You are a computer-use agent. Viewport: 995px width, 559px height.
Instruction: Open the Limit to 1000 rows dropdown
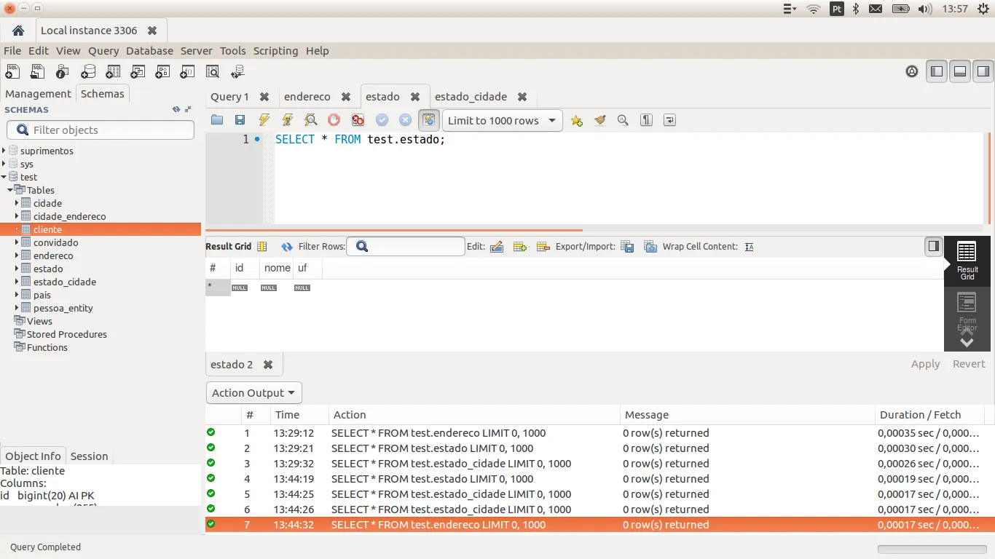pos(502,120)
